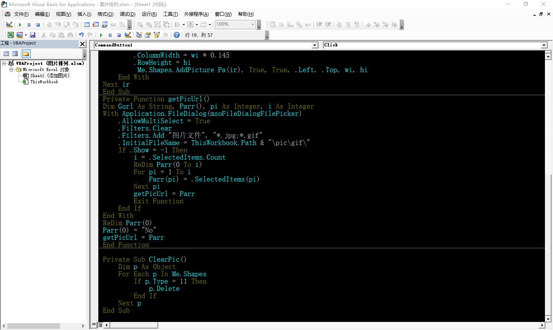The image size is (553, 330).
Task: Open the Locals window
Action: 87,24
